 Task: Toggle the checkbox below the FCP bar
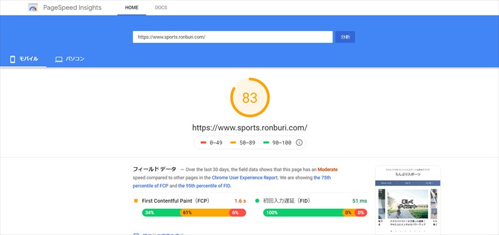(x=136, y=234)
